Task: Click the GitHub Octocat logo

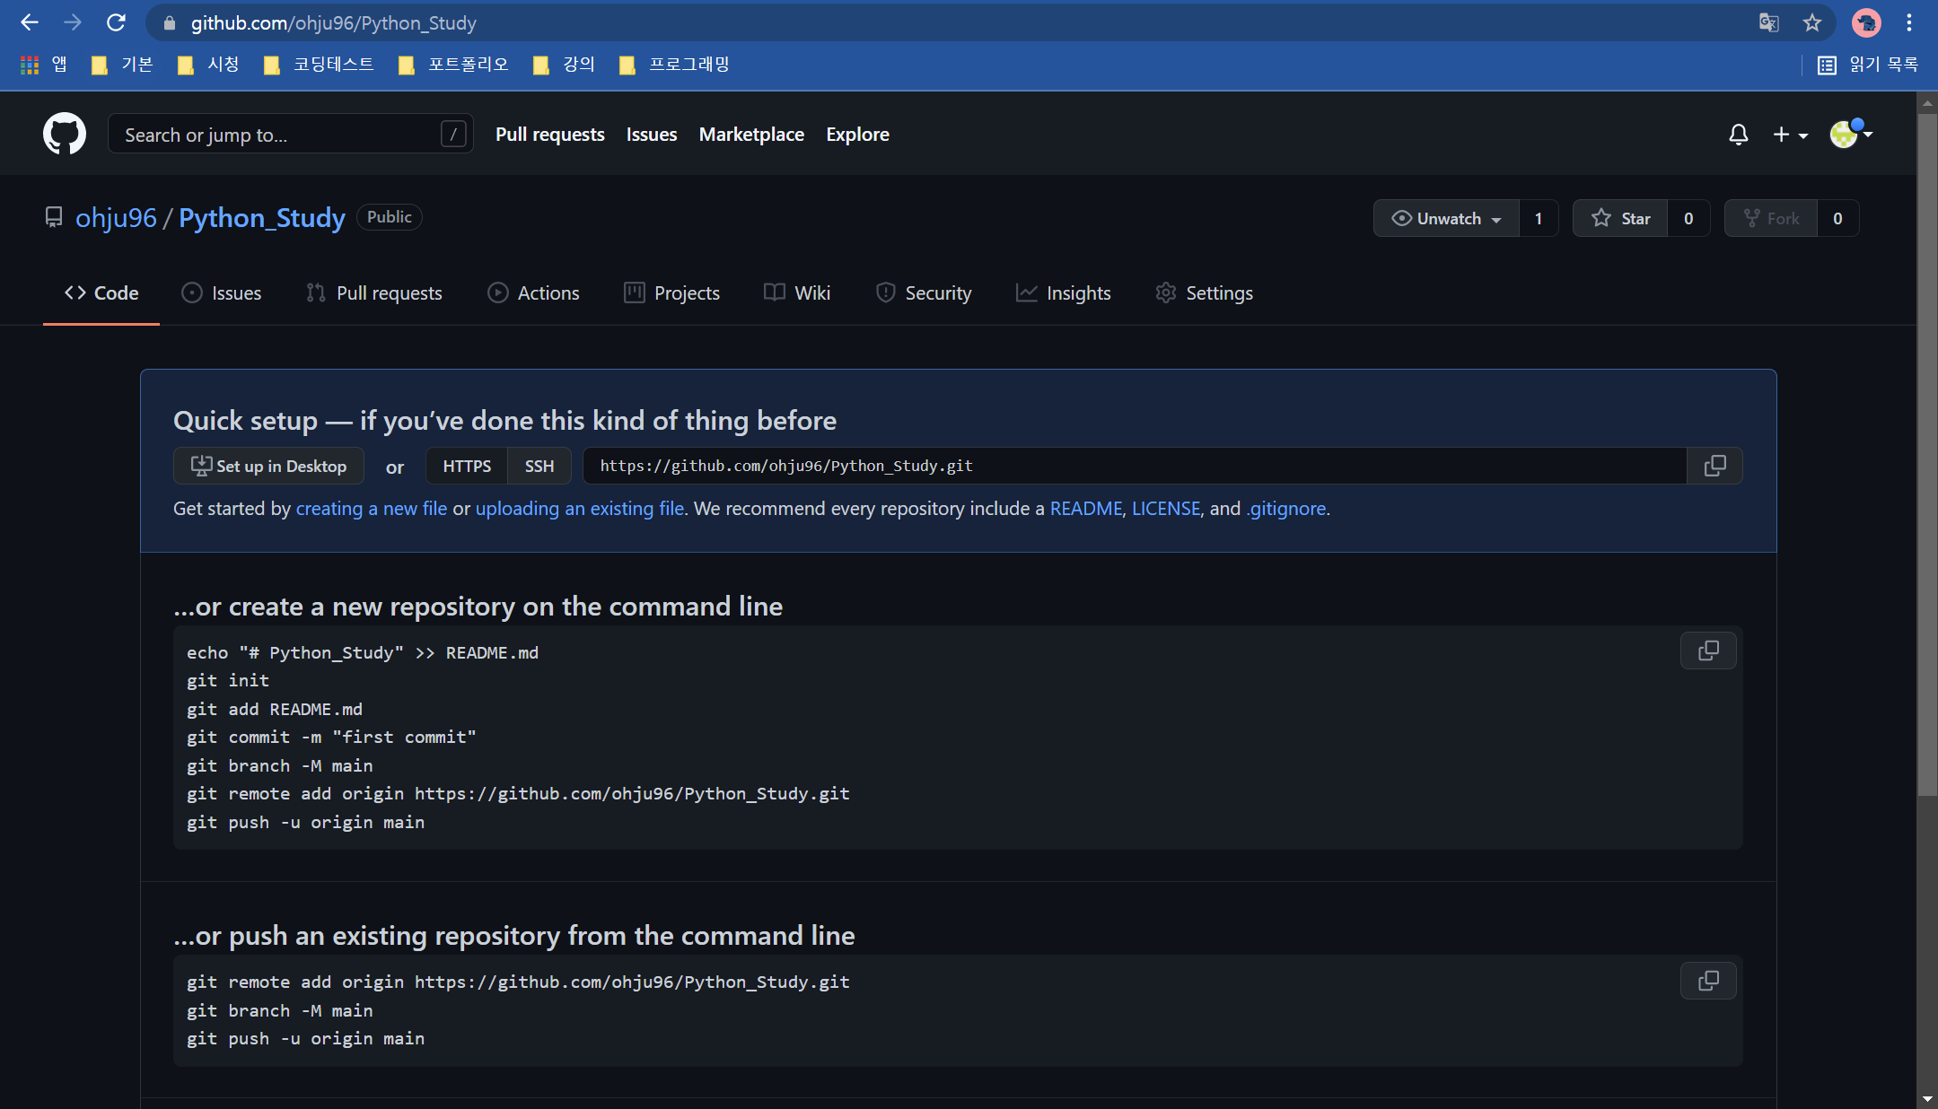Action: [65, 134]
